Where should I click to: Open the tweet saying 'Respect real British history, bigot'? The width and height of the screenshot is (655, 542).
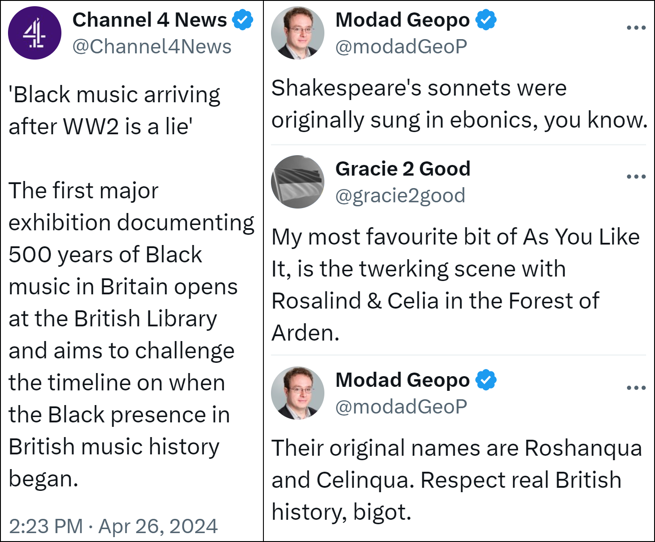pos(456,480)
